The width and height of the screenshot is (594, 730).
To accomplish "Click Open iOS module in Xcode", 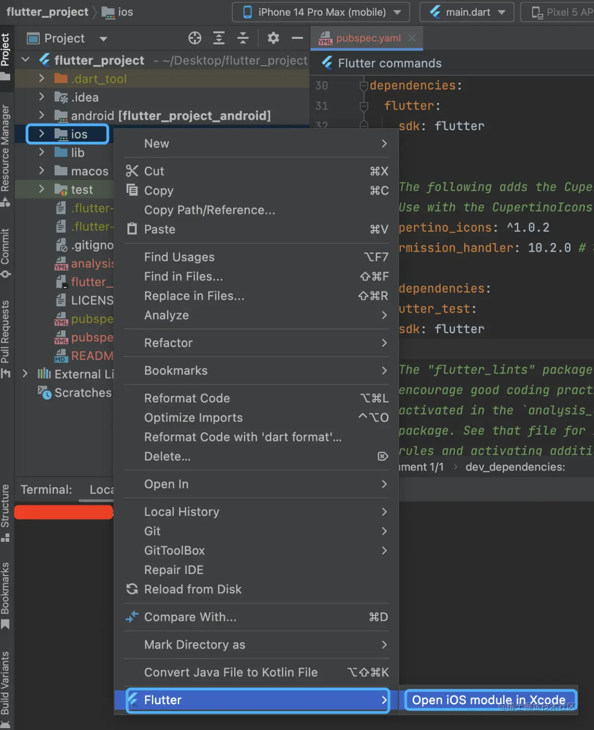I will (489, 700).
